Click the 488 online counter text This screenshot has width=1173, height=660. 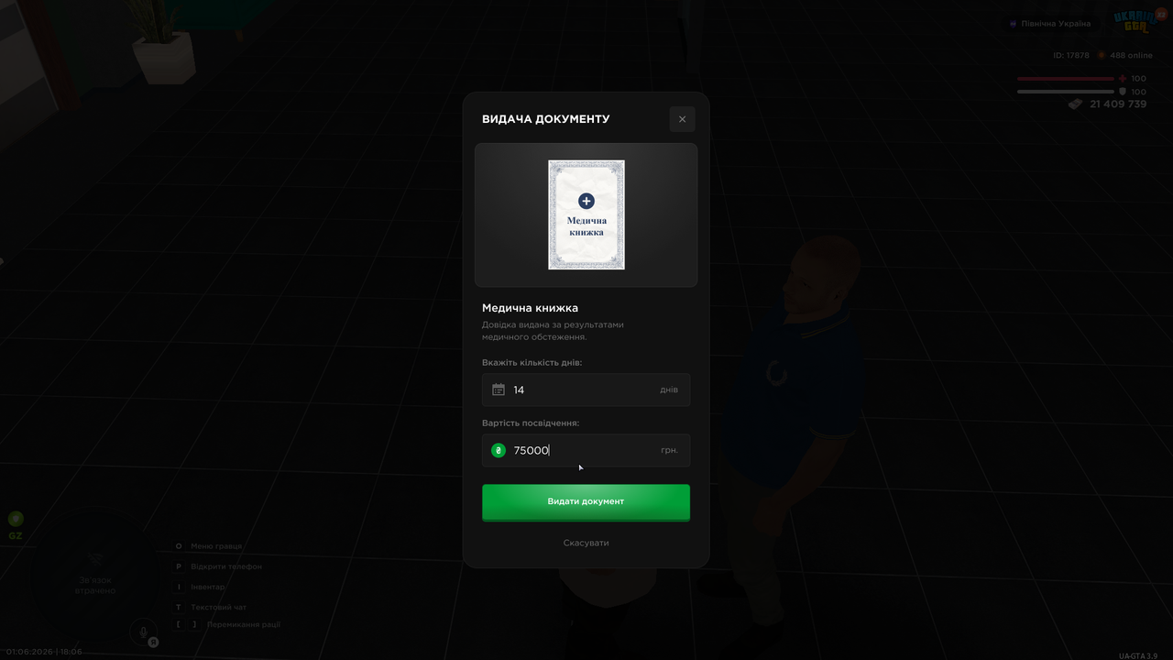click(1132, 56)
